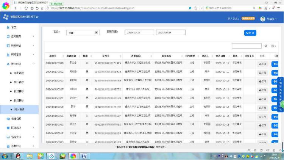The height and width of the screenshot is (160, 284).
Task: Select 向下转诊 in the sidebar
Action: coord(19,82)
